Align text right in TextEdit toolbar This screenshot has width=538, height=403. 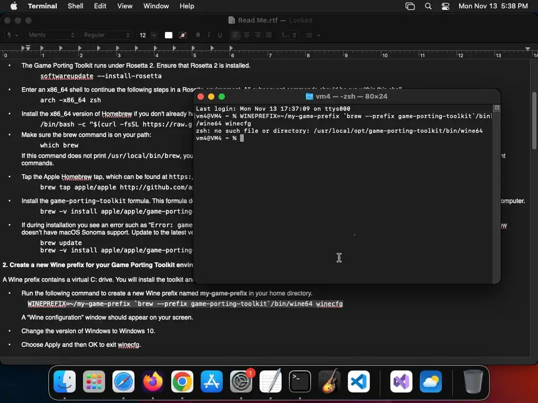(x=257, y=35)
